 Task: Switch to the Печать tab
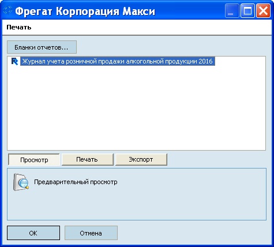[88, 159]
